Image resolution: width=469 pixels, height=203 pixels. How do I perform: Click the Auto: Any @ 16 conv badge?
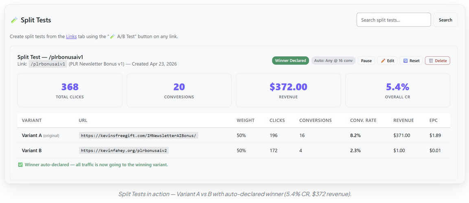[x=333, y=61]
